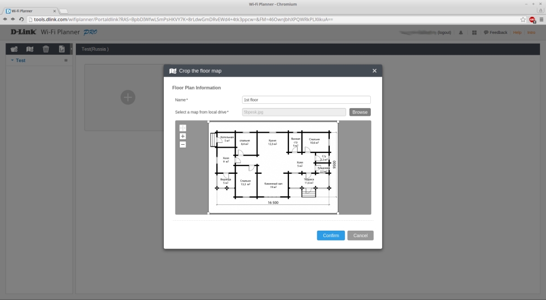Open the Help link
The image size is (546, 300).
pos(517,33)
